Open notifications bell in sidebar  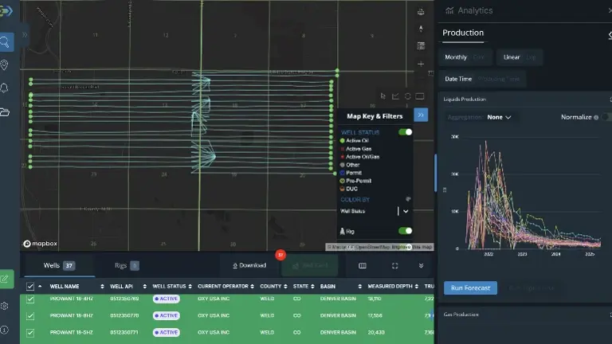(6, 88)
